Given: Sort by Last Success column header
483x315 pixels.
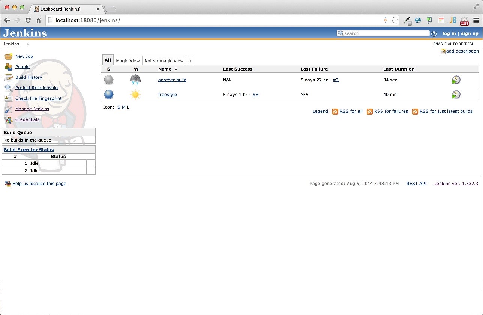Looking at the screenshot, I should pos(238,69).
